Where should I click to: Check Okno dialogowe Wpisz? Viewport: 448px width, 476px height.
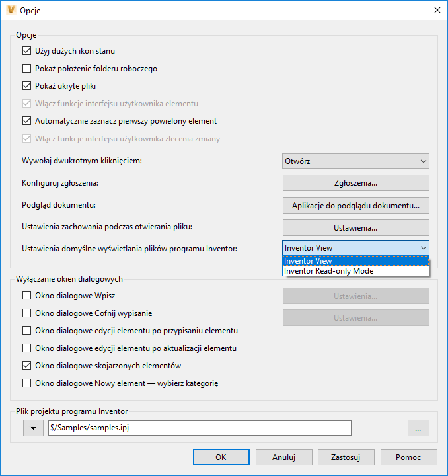[x=26, y=296]
